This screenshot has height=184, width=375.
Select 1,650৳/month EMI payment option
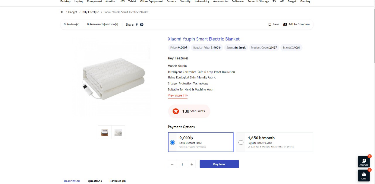[x=275, y=142]
